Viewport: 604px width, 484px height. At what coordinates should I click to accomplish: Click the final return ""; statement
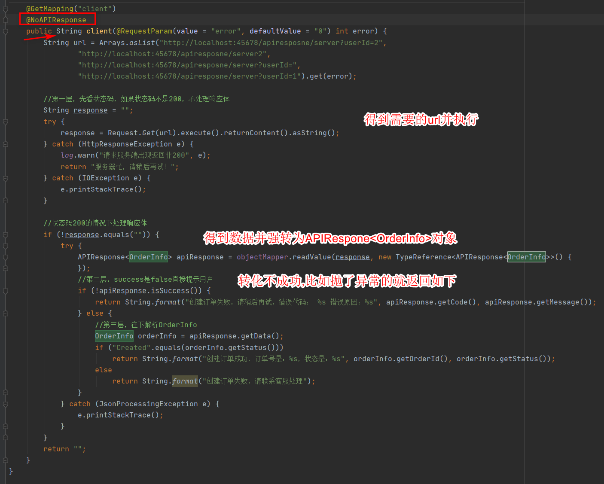pyautogui.click(x=64, y=449)
